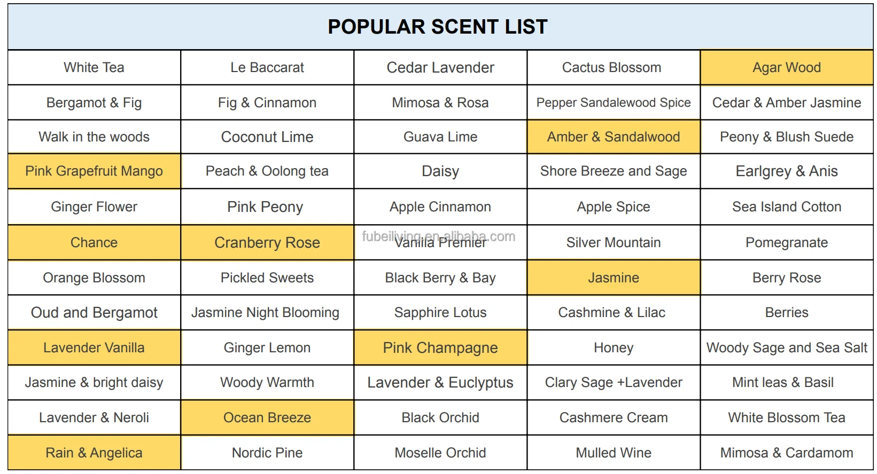Click the Coconut Lime cell

tap(267, 137)
